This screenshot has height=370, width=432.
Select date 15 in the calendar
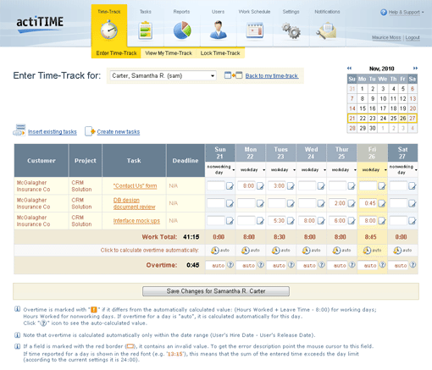click(363, 108)
